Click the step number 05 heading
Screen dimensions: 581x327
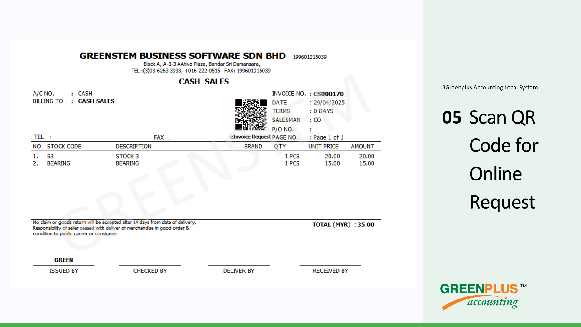(x=452, y=117)
